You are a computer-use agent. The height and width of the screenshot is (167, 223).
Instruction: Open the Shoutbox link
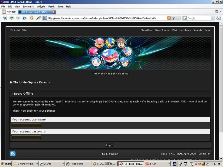147,30
